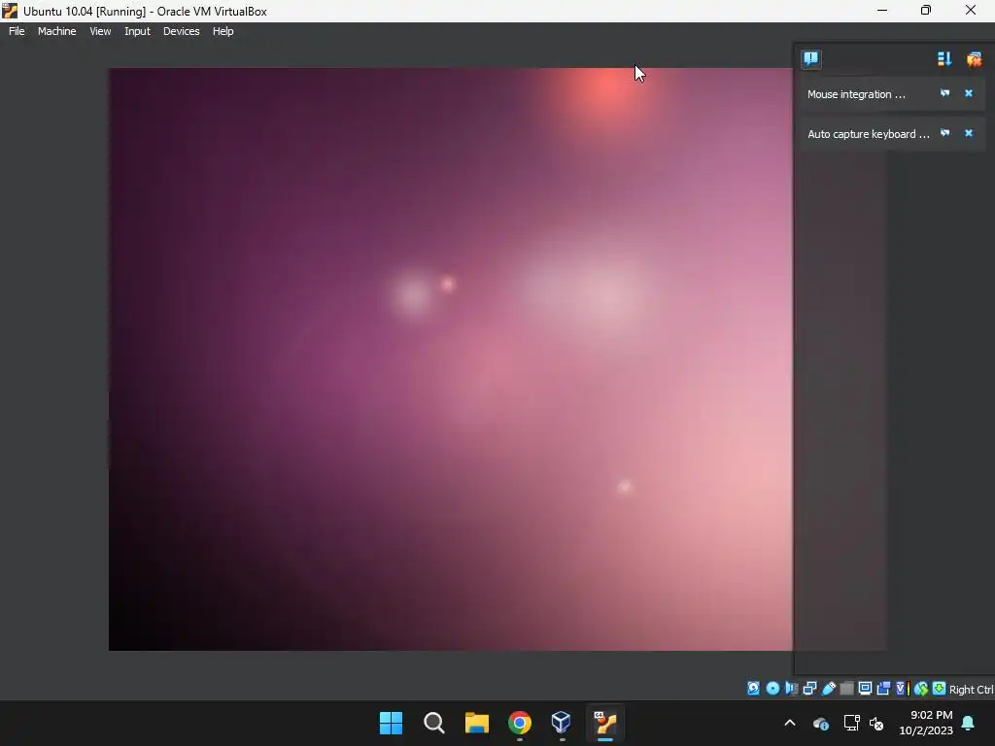Click the notification sort order icon
995x746 pixels.
coord(944,59)
